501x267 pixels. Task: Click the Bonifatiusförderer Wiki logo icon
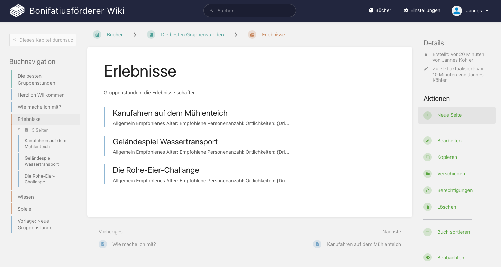(17, 10)
